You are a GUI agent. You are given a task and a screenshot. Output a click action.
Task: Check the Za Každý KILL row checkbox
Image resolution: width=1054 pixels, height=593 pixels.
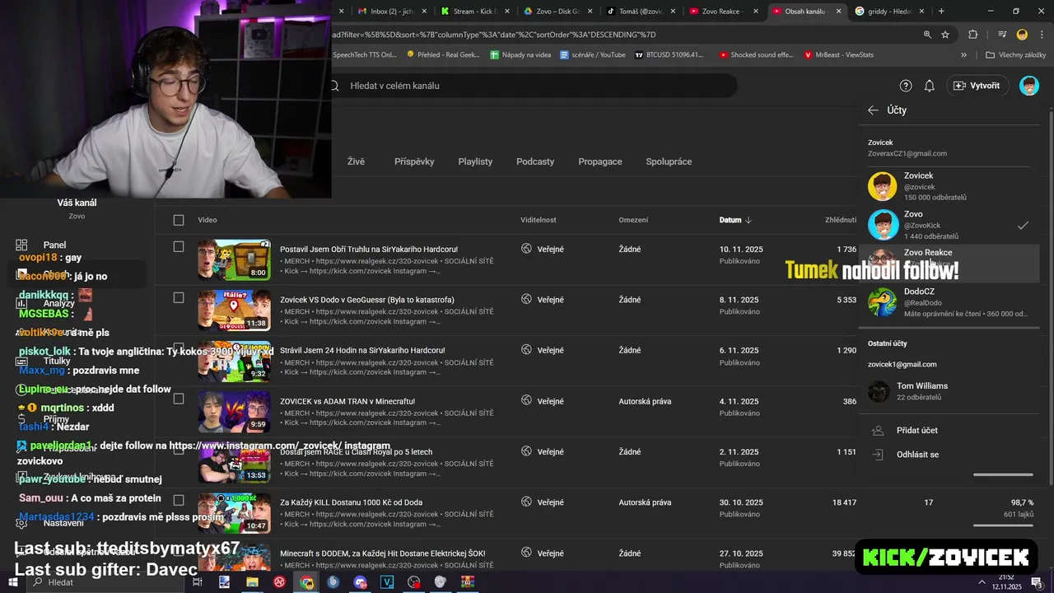[x=179, y=500]
